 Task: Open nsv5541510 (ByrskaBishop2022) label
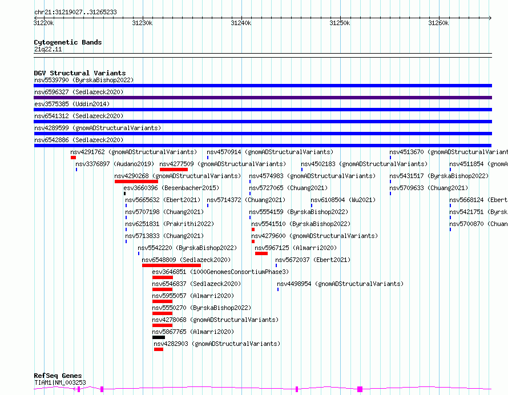pyautogui.click(x=301, y=224)
